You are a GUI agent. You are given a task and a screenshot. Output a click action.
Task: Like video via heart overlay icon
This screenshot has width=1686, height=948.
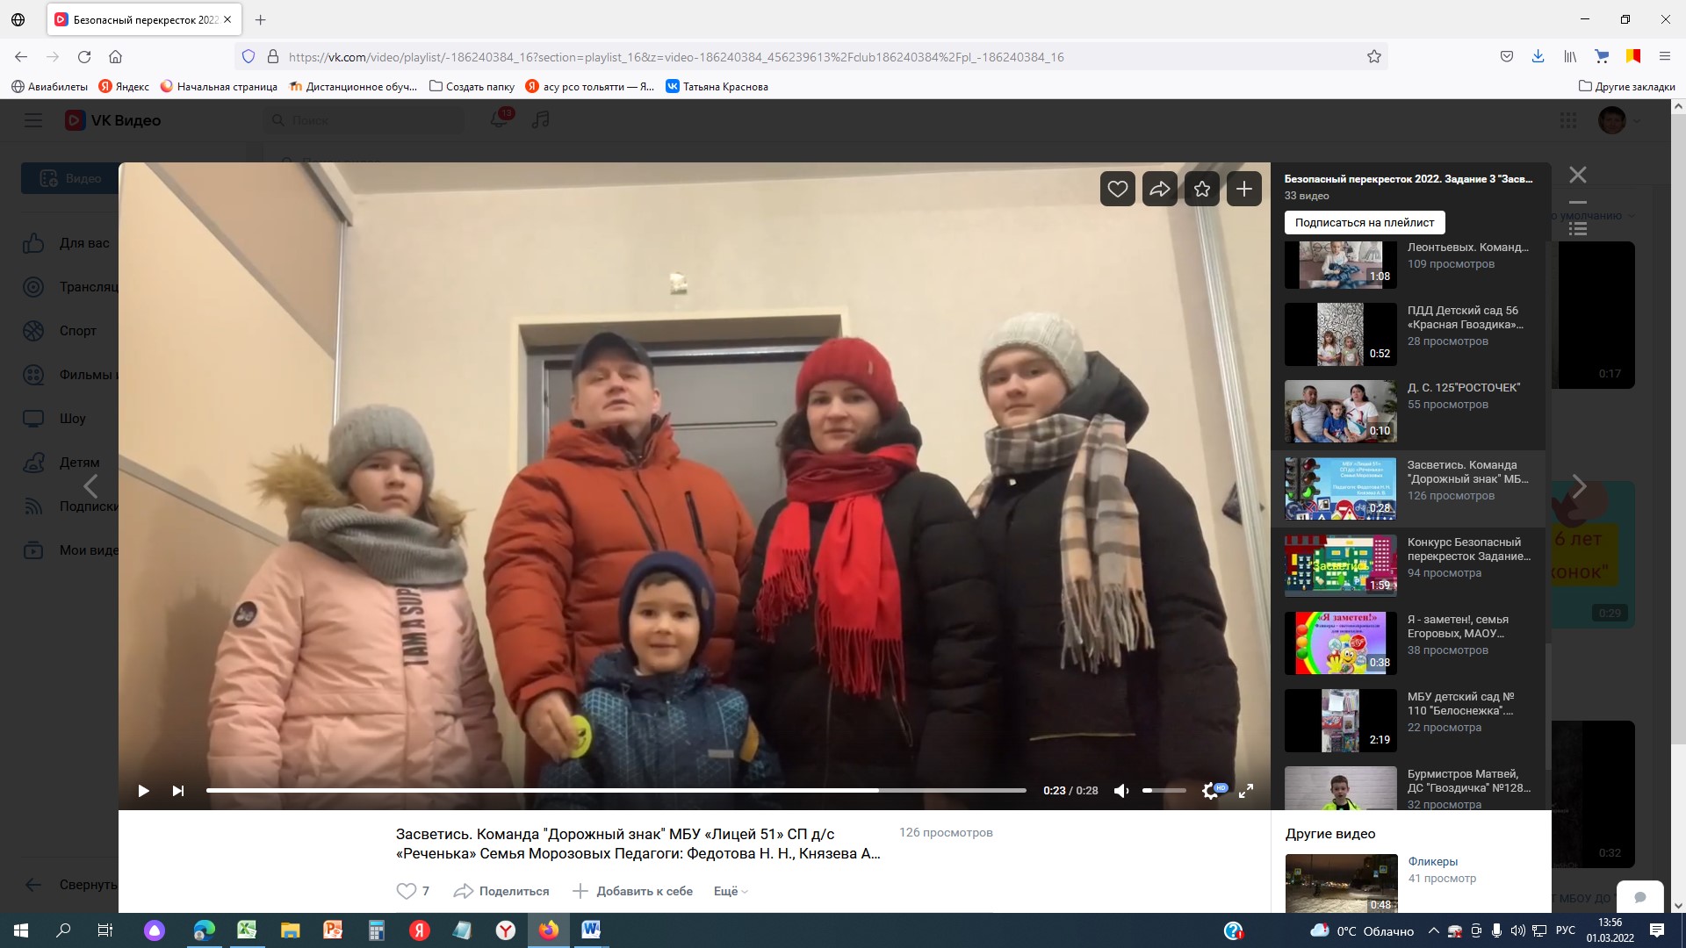pos(1118,189)
